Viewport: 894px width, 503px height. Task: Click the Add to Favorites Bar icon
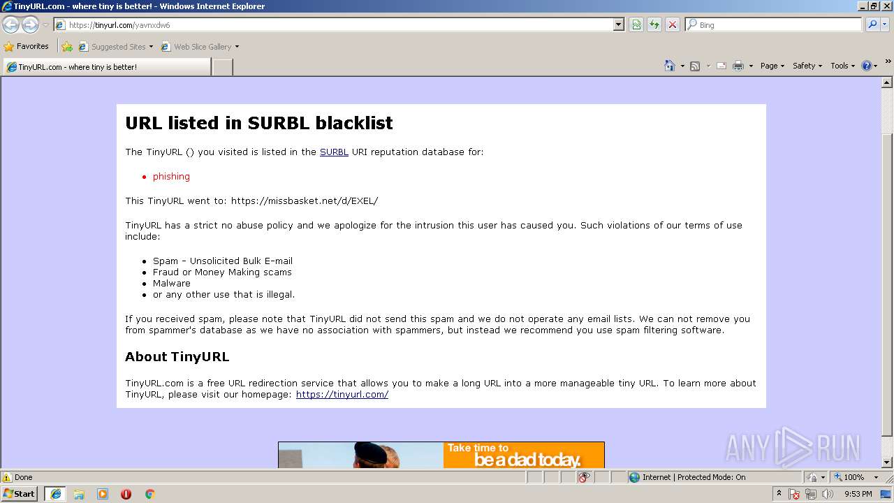click(67, 47)
